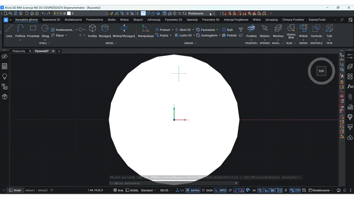
Task: Click the Przekrój section icon
Action: point(251,31)
